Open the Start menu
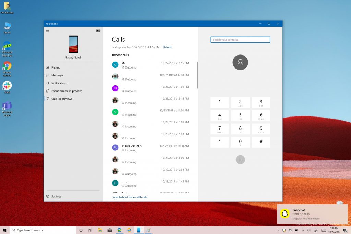Image resolution: width=351 pixels, height=234 pixels. tap(4, 230)
